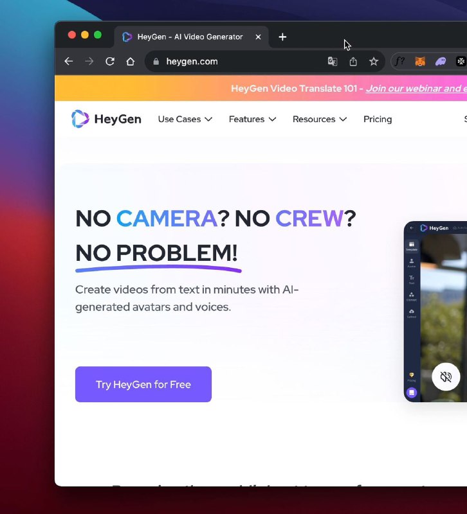The height and width of the screenshot is (514, 467).
Task: Select the HeyGen - AI Video Generator tab
Action: coord(192,37)
